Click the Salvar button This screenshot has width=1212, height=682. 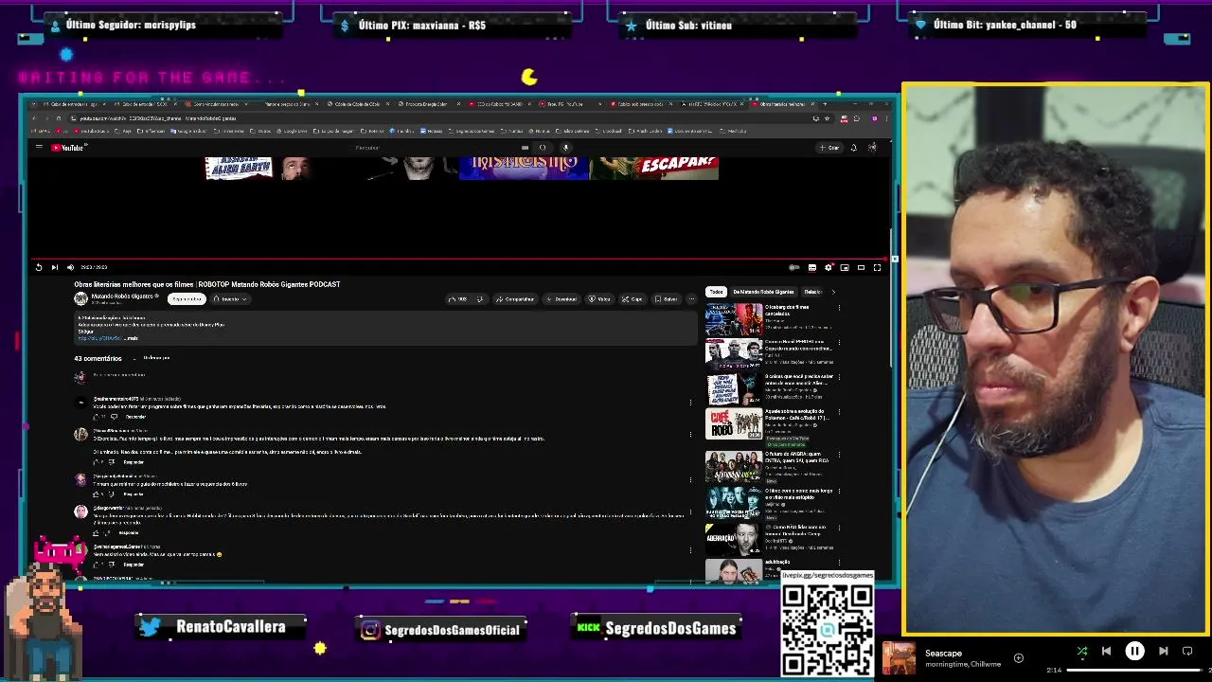(666, 299)
